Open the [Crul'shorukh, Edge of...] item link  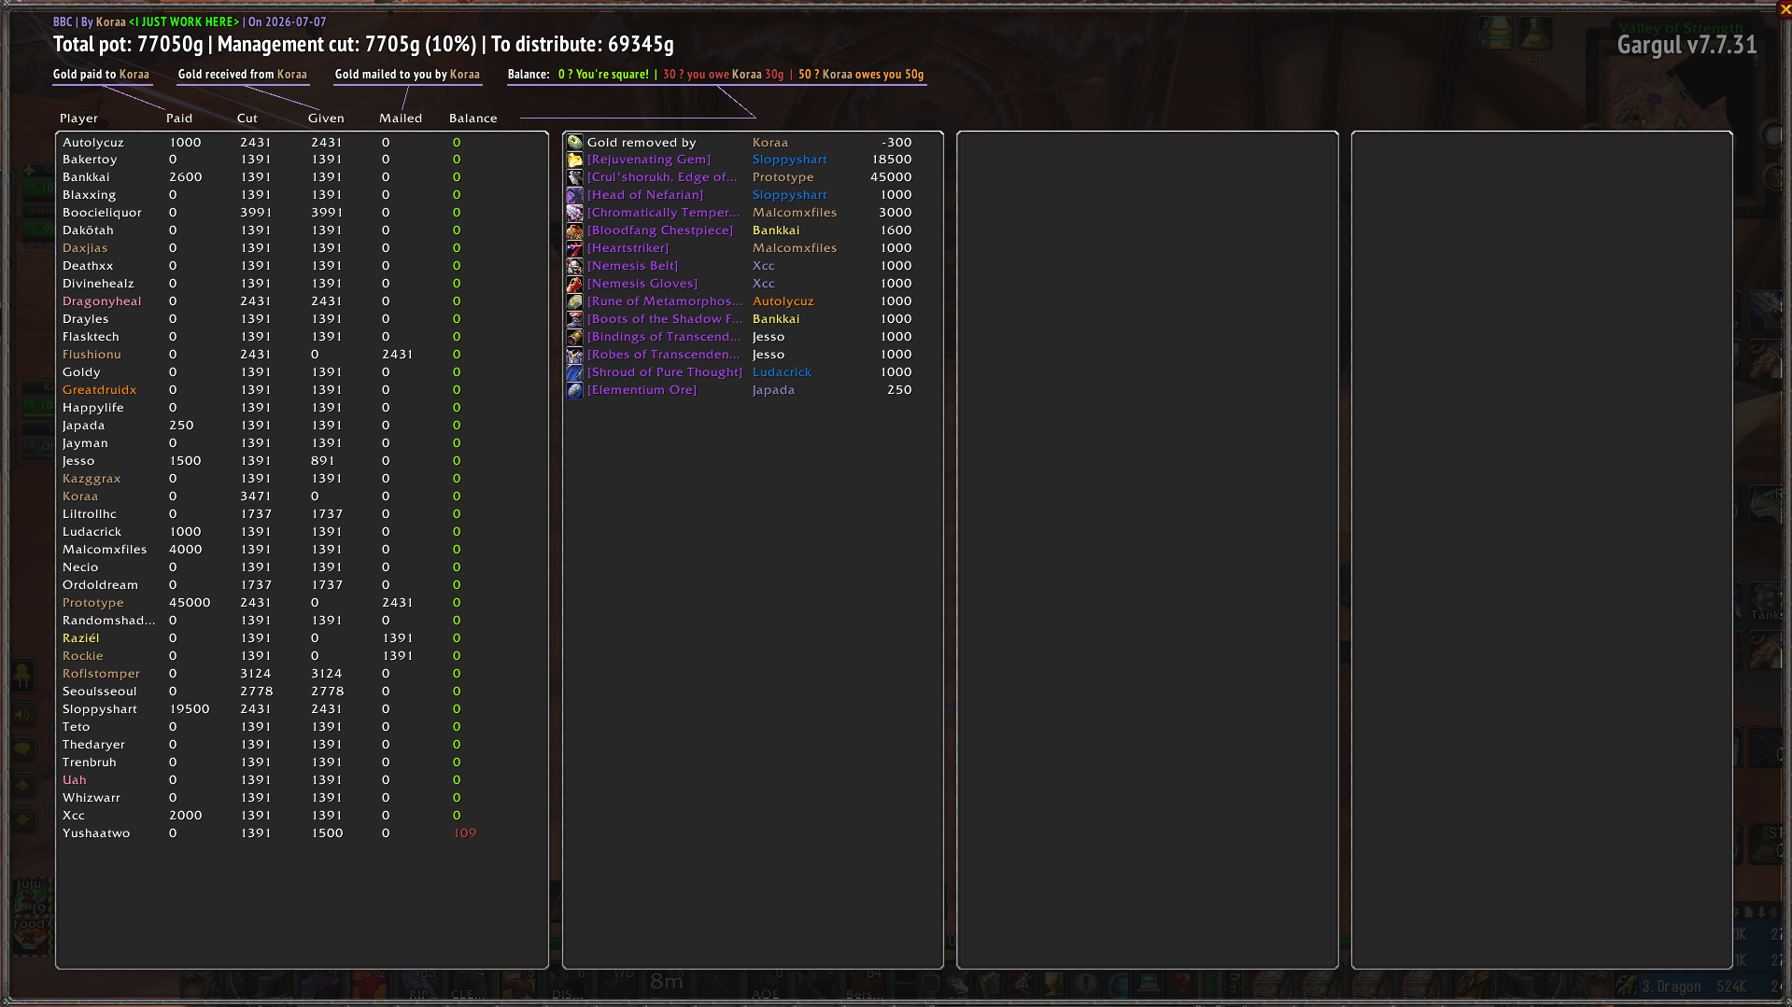click(x=662, y=177)
